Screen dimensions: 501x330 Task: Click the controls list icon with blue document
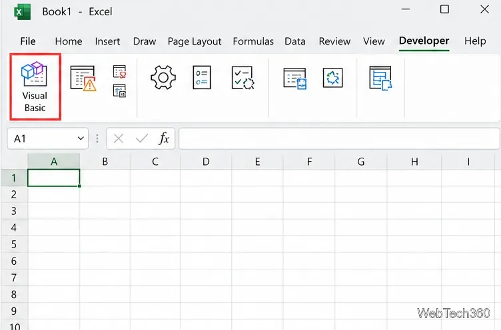tap(295, 79)
